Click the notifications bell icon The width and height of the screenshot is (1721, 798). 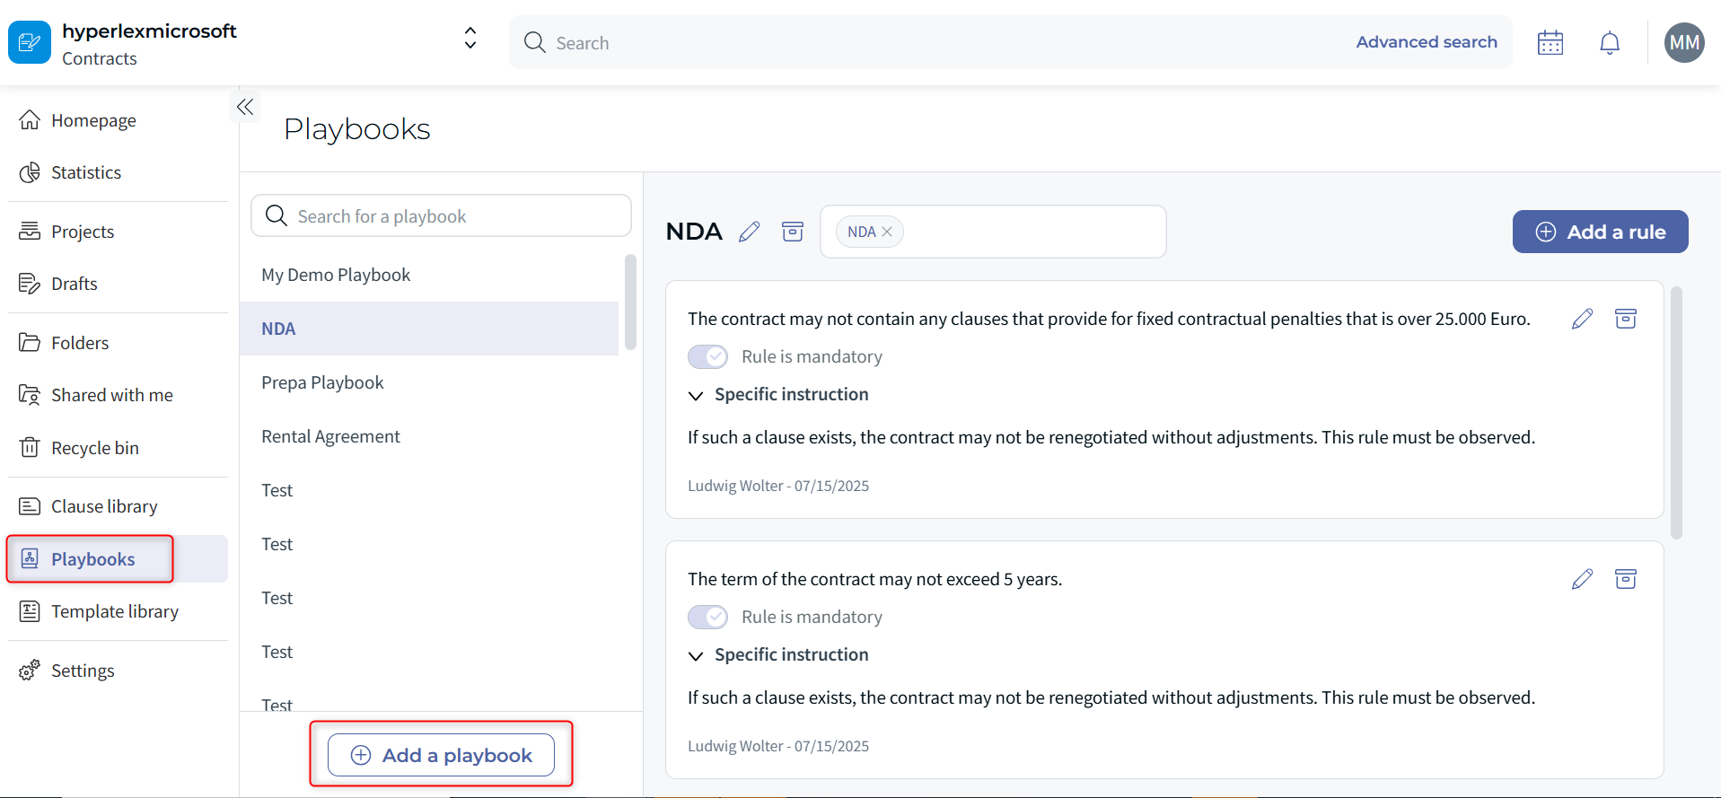tap(1610, 43)
